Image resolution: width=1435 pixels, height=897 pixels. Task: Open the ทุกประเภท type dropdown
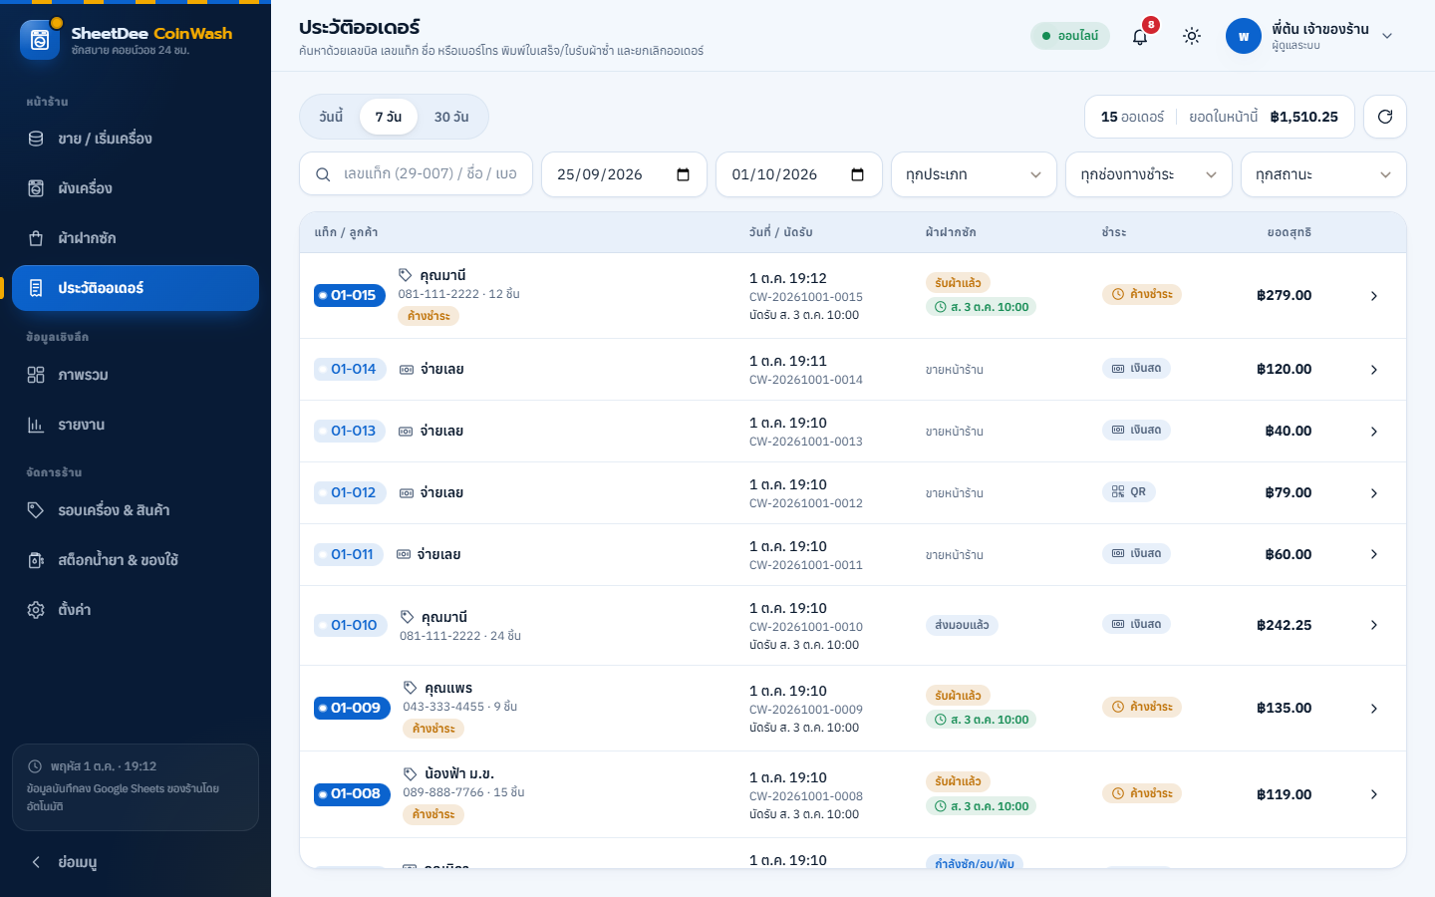coord(974,174)
